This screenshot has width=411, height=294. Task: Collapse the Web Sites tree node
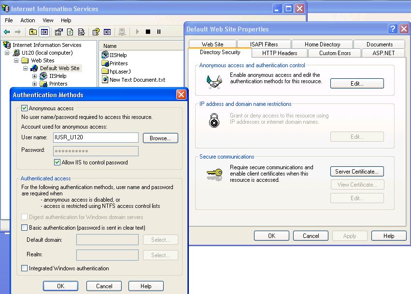click(x=16, y=60)
